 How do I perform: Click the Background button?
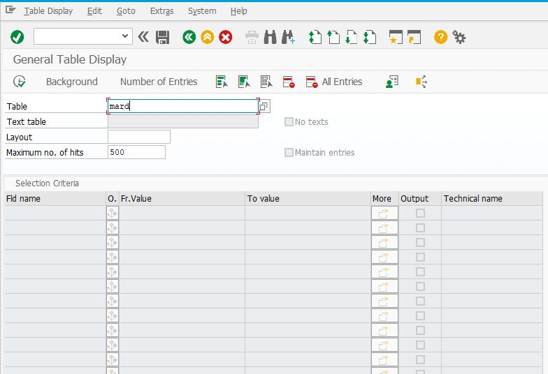71,82
